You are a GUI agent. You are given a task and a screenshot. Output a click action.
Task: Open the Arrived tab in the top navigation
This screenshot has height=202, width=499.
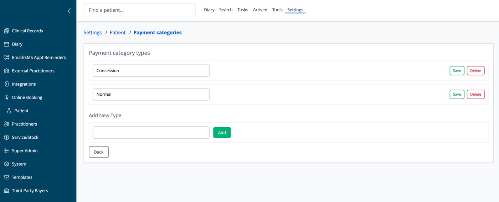pyautogui.click(x=260, y=10)
